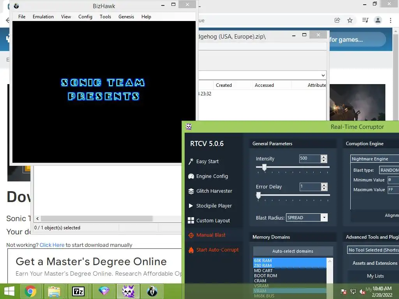This screenshot has height=299, width=399.
Task: Increase Error Delay with up arrow
Action: pos(324,185)
